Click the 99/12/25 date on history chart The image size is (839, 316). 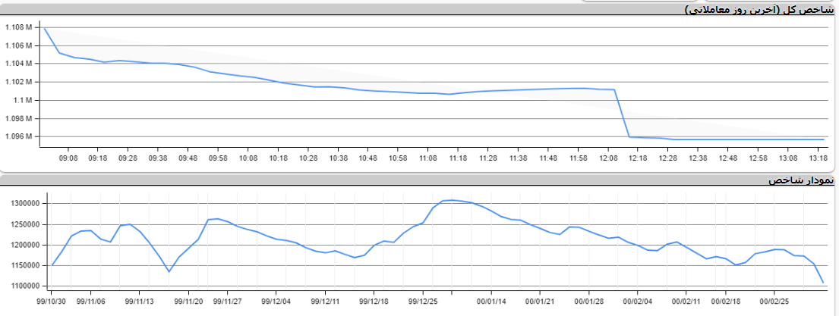tap(423, 300)
